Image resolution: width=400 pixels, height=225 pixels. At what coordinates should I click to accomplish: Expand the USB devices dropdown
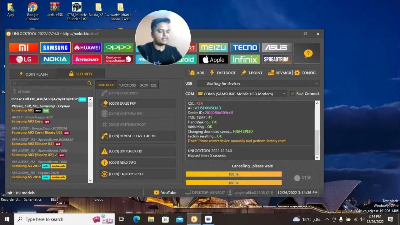point(317,84)
